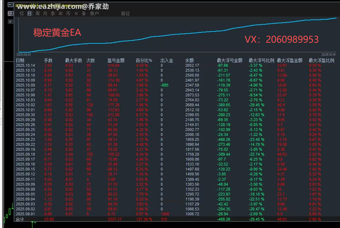340x228 pixels.
Task: Click the 最大浮盈比例 column header
Action: [322, 60]
